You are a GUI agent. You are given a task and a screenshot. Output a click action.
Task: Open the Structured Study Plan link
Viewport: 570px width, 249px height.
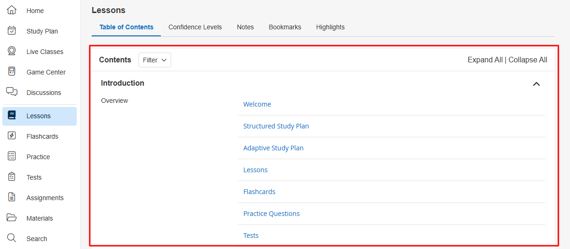click(x=276, y=126)
